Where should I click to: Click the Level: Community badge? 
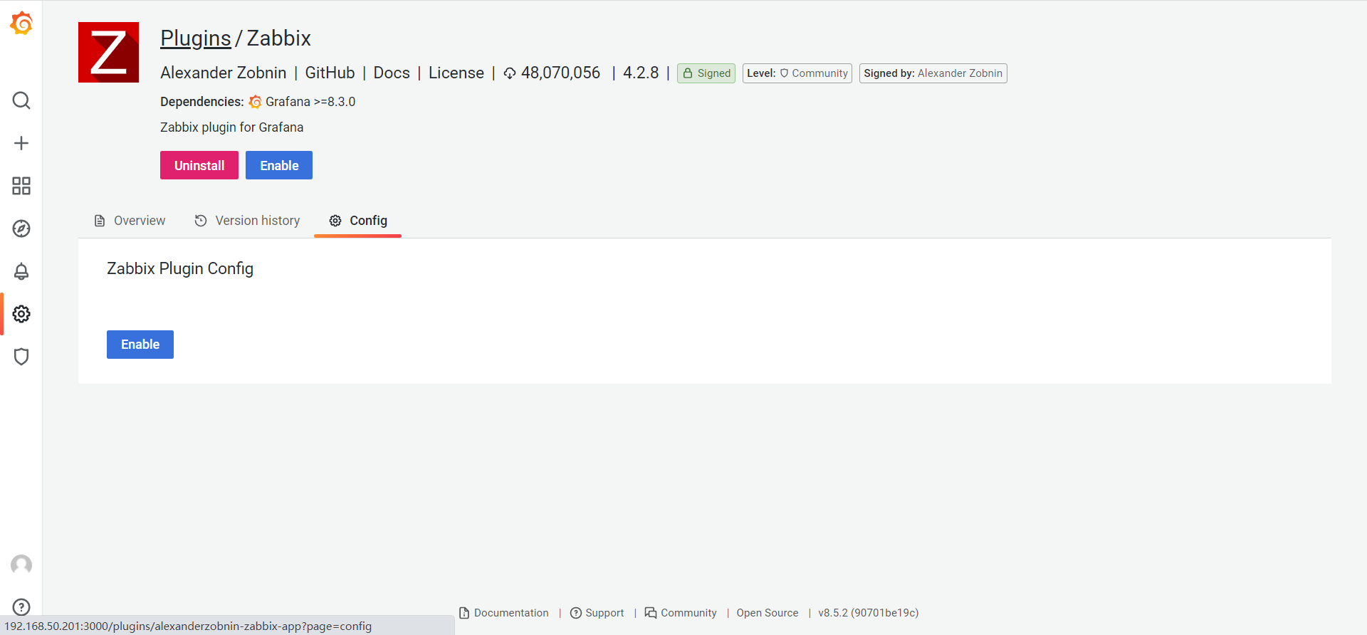tap(797, 73)
